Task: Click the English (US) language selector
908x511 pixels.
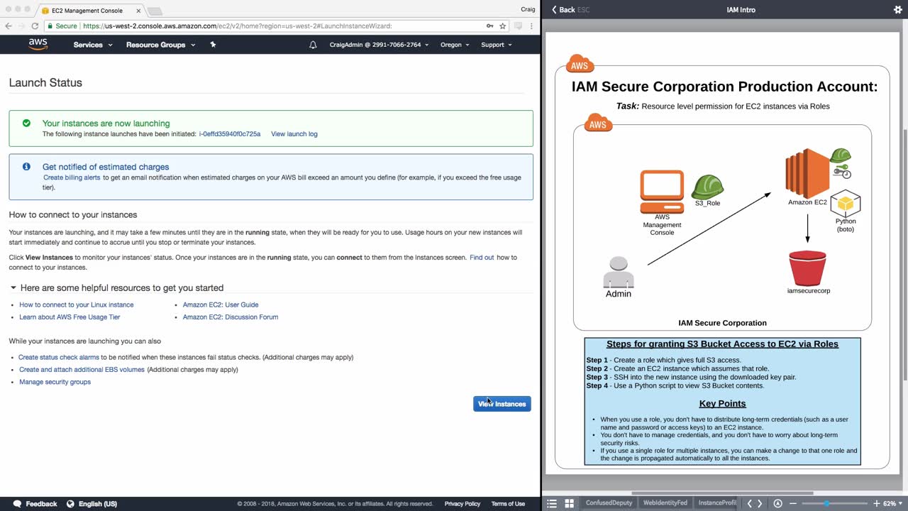Action: pyautogui.click(x=98, y=504)
